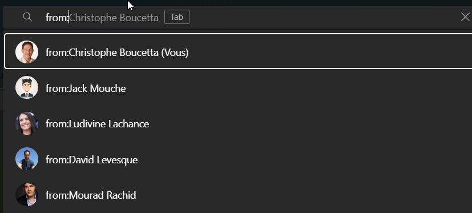Click Jack Mouche's cartoon avatar
This screenshot has width=472, height=213.
[27, 87]
